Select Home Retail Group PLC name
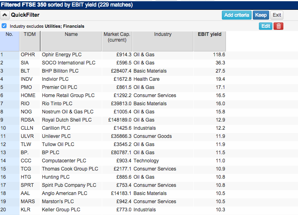Viewport: 298px width, 215px height. pos(68,95)
